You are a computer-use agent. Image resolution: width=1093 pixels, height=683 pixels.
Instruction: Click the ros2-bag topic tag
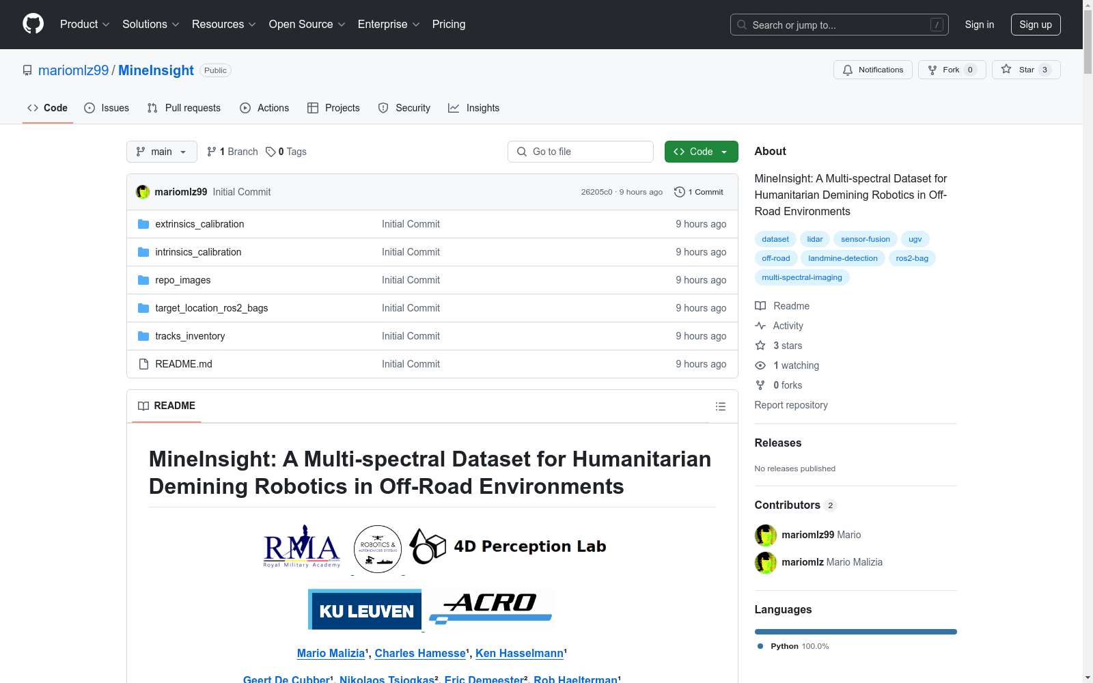(x=912, y=258)
